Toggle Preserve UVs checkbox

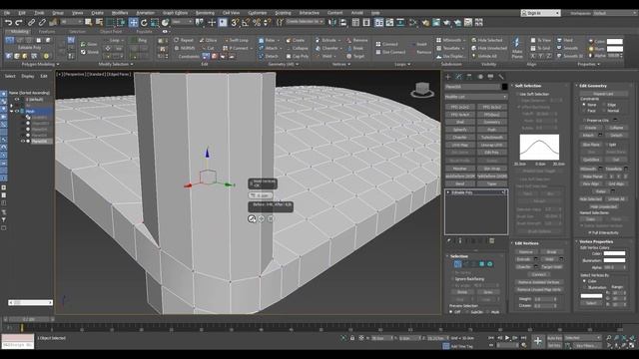[584, 120]
